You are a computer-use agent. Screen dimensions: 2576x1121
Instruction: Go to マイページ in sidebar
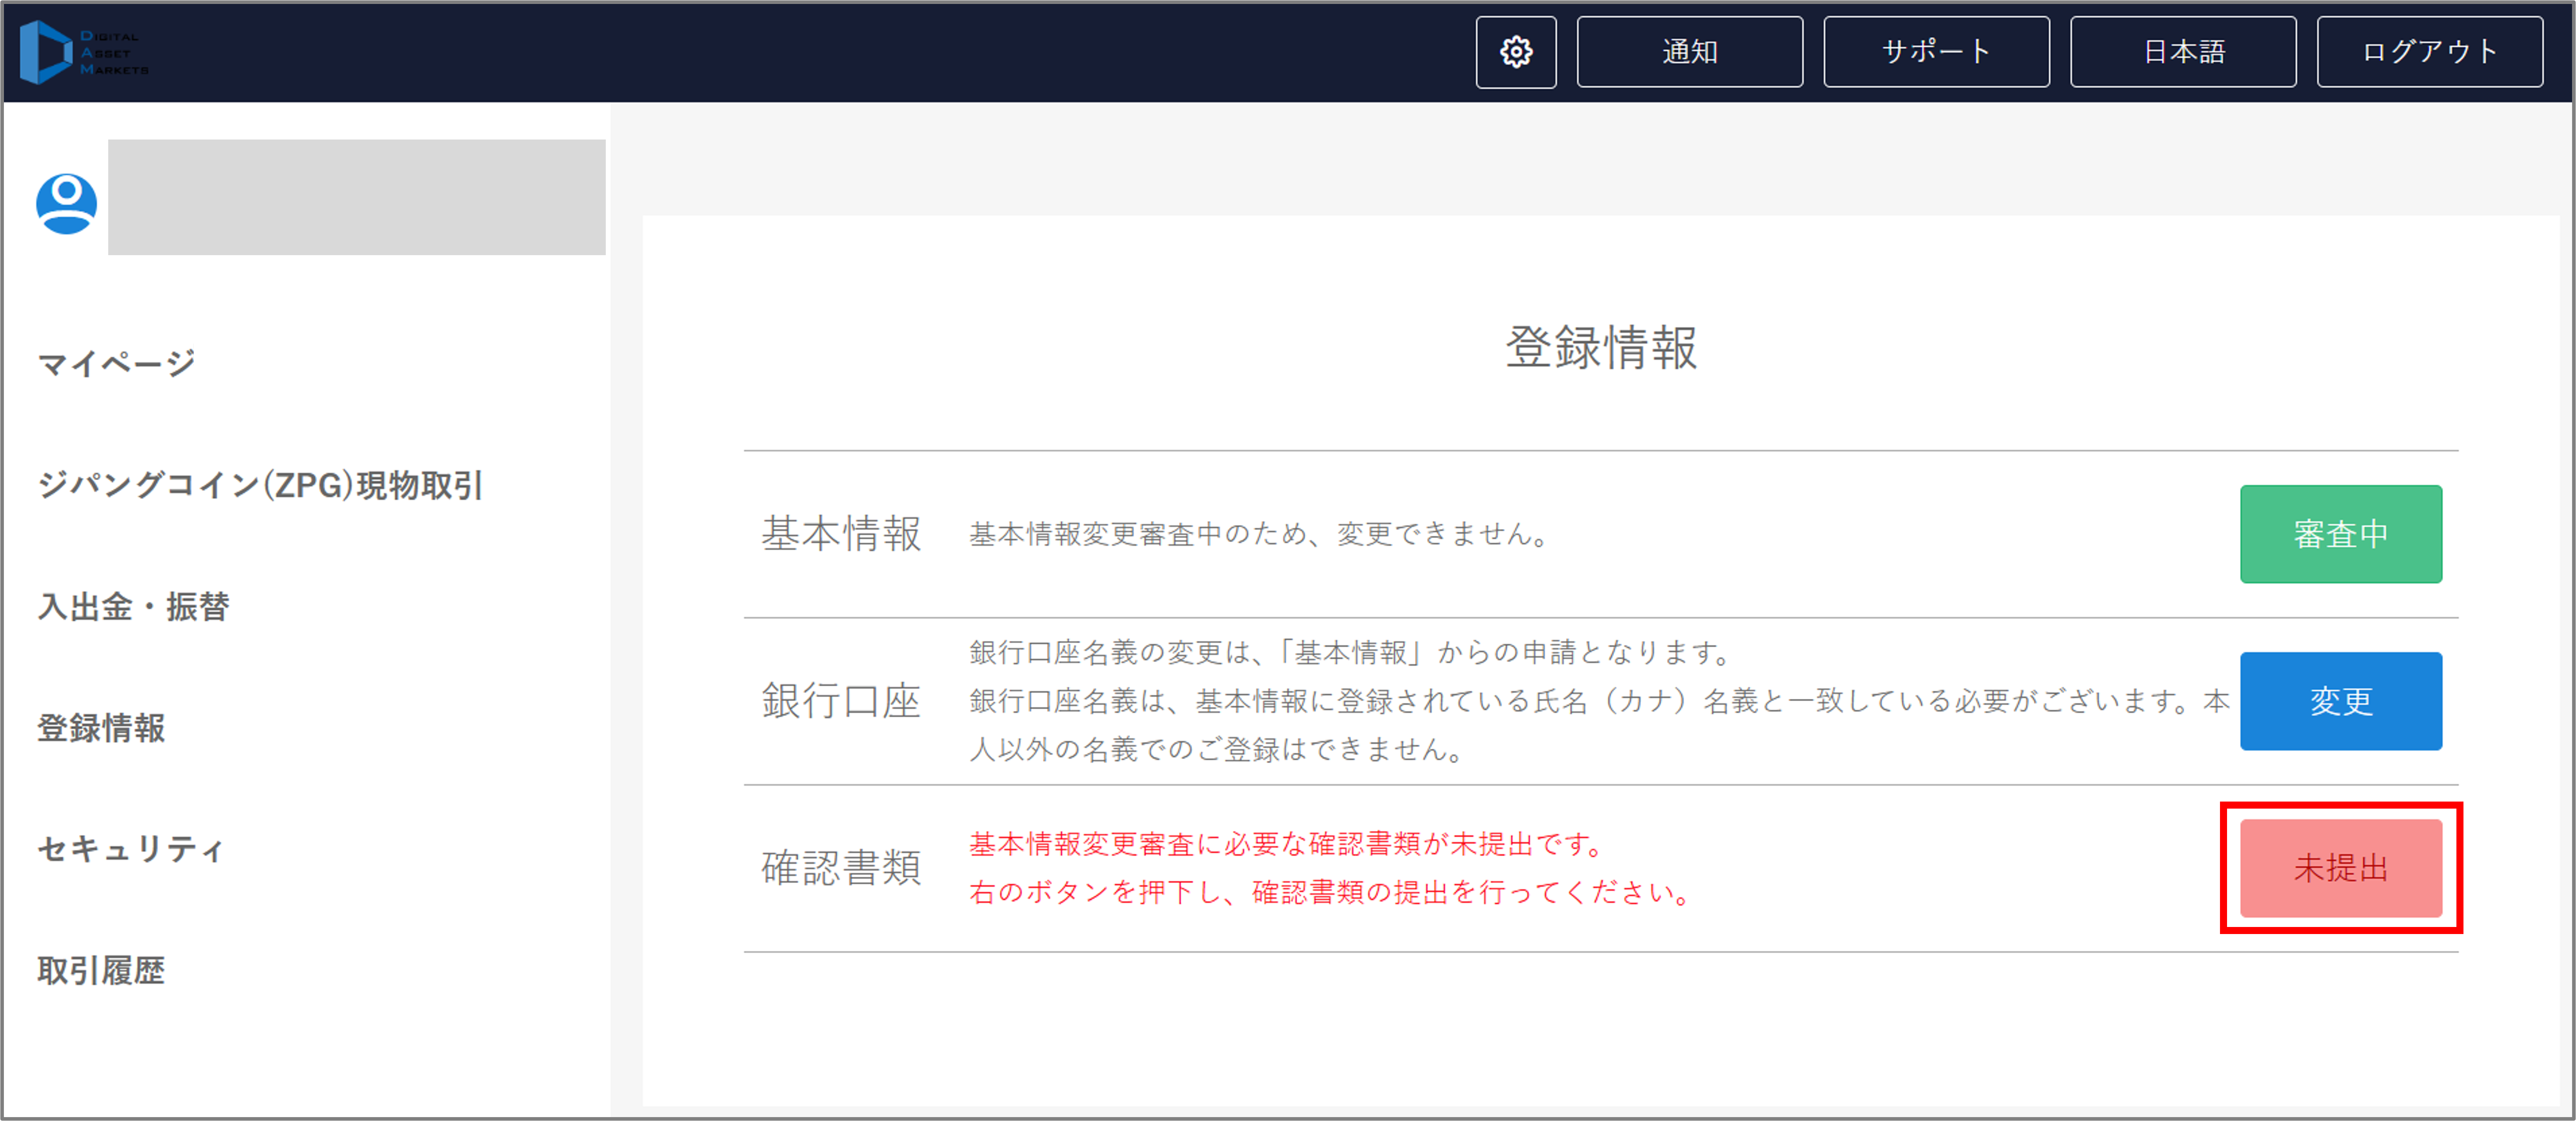tap(117, 363)
